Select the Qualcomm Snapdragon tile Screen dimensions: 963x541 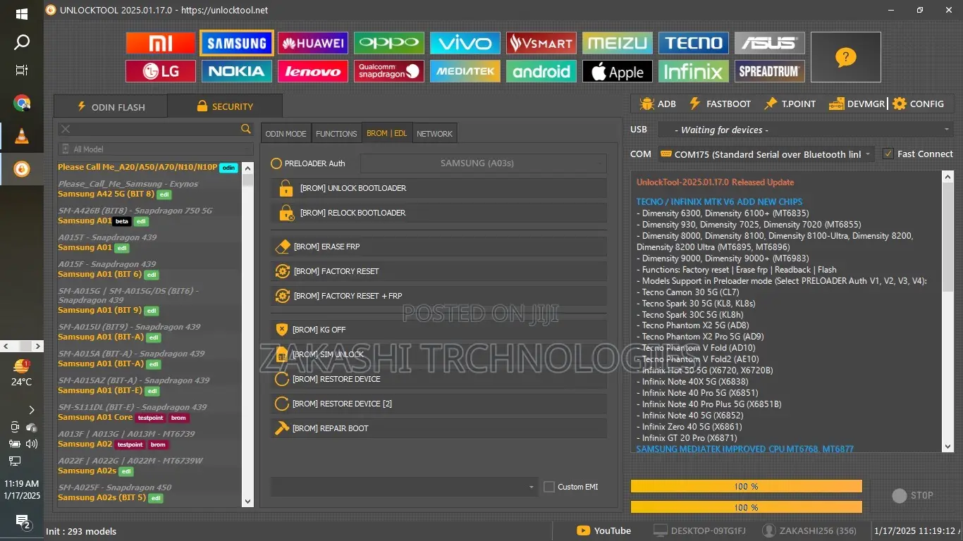pos(389,71)
